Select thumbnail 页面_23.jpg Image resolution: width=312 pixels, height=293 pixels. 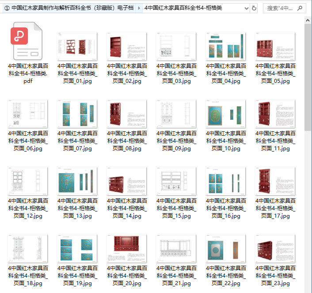275,249
